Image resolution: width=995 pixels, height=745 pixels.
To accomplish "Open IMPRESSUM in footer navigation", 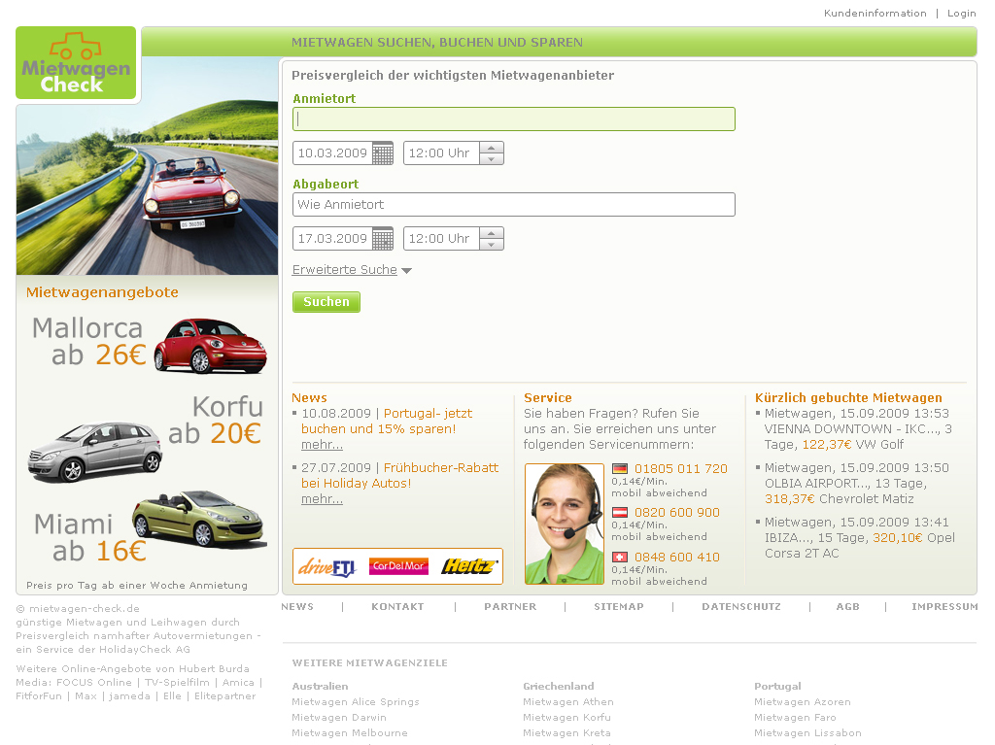I will 944,607.
